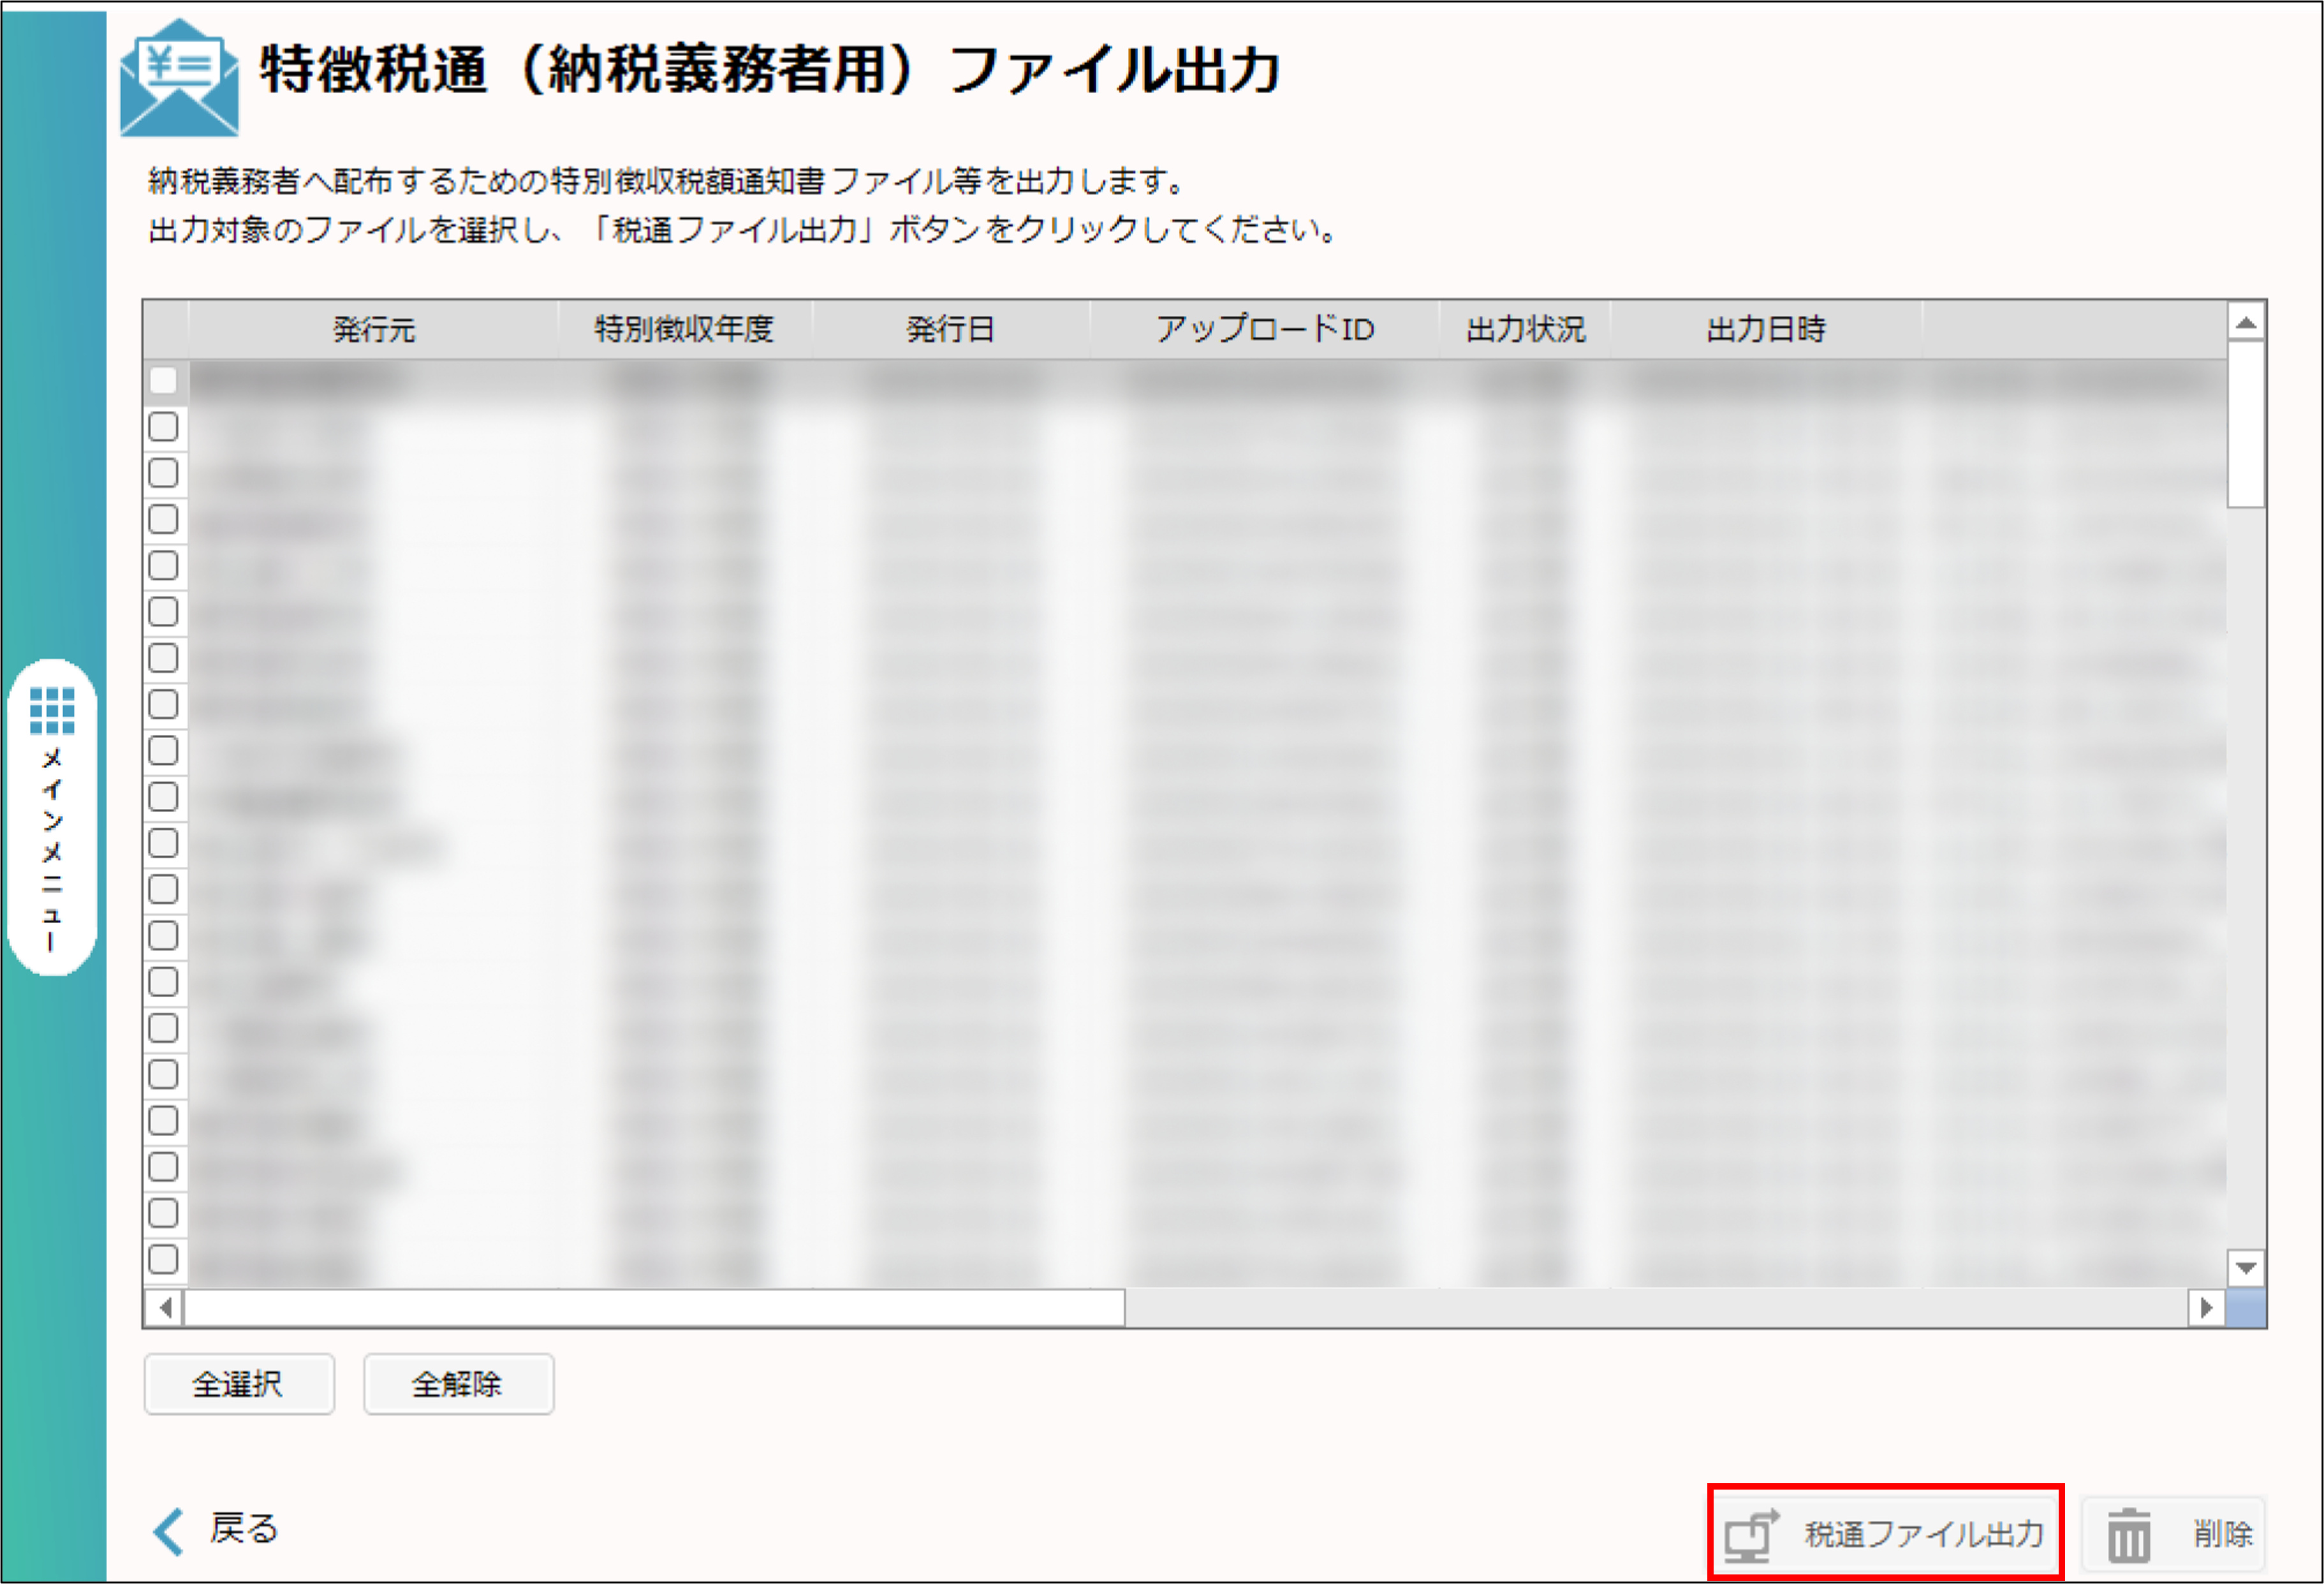Image resolution: width=2324 pixels, height=1584 pixels.
Task: Click the horizontal scrollbar left arrow
Action: click(x=165, y=1307)
